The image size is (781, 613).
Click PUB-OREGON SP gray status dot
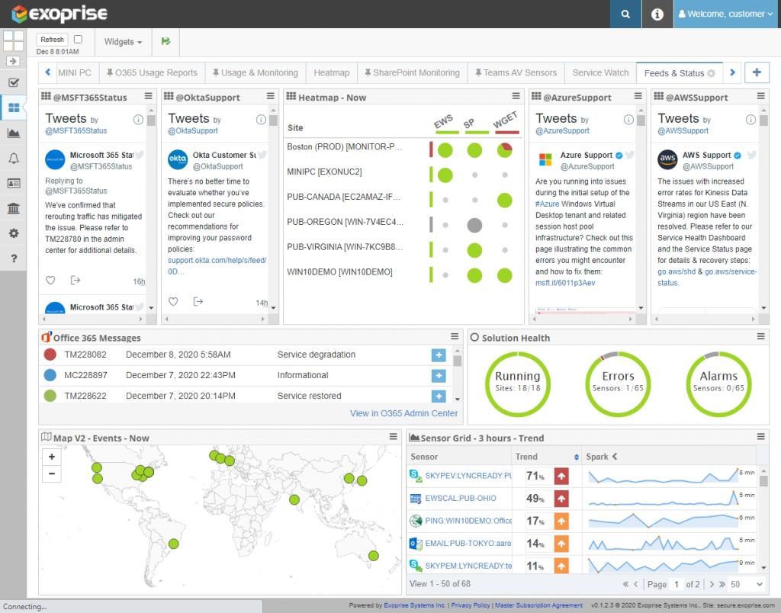474,225
